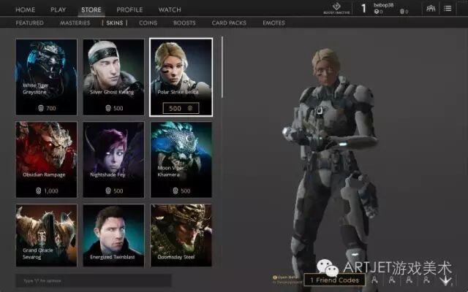Select the Moon Viper Khaimera skin card
This screenshot has height=292, width=468.
pos(181,160)
